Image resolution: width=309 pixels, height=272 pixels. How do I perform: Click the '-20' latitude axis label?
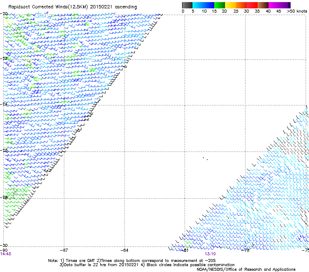4,14
